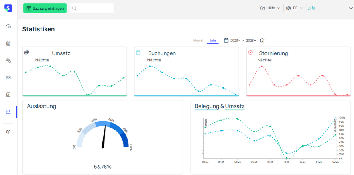Click the Buchungen calendar check icon
This screenshot has height=175, width=354.
[138, 53]
